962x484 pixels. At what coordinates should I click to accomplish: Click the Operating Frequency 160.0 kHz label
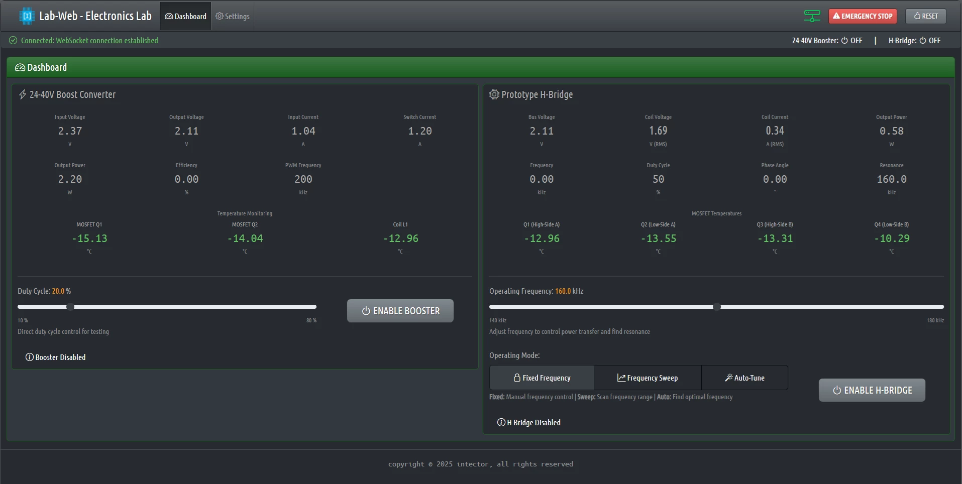(536, 291)
